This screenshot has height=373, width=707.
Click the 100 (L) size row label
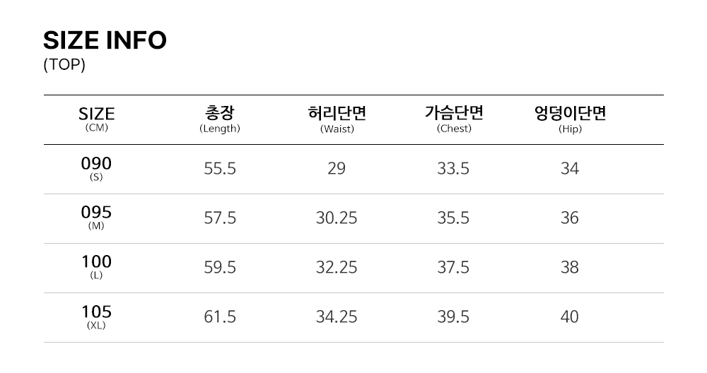(x=97, y=267)
